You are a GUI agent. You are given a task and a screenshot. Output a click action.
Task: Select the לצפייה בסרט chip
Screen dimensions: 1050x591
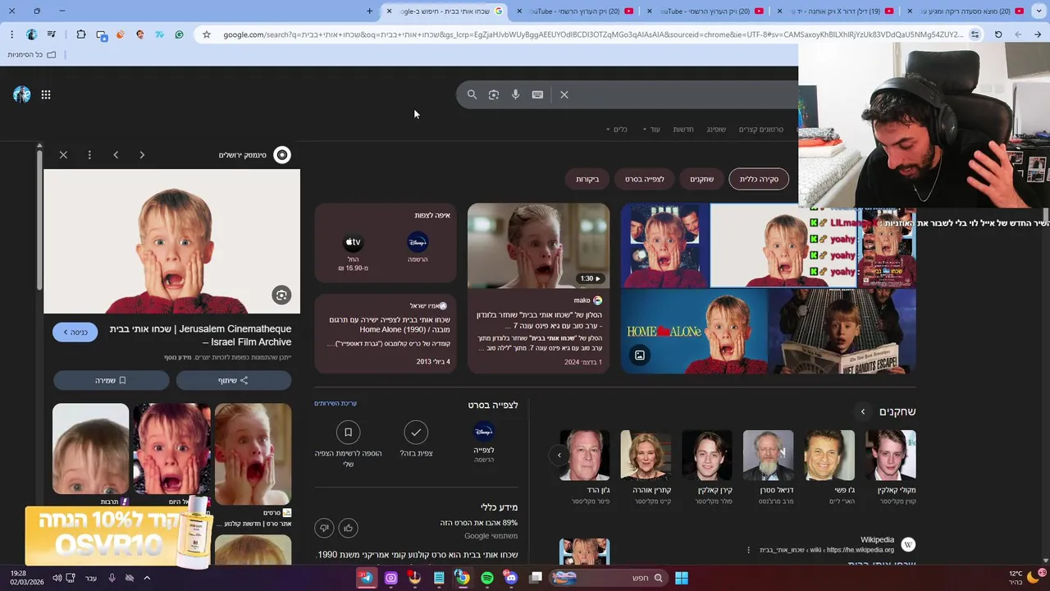(644, 179)
